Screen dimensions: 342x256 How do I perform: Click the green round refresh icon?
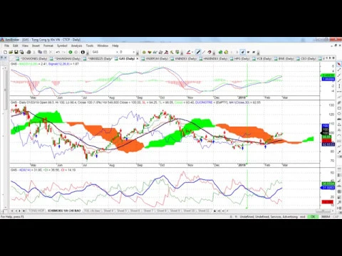[71, 52]
